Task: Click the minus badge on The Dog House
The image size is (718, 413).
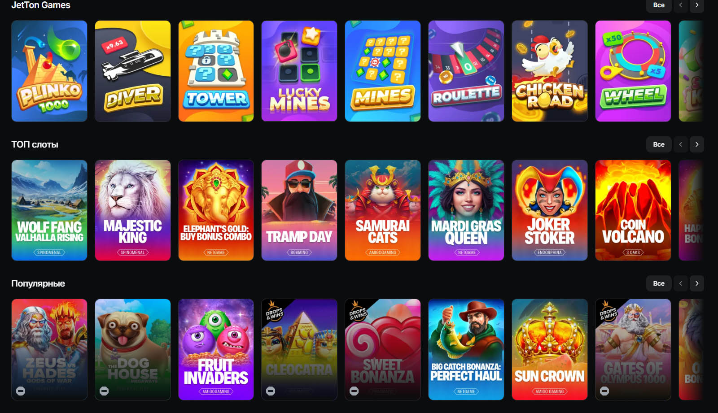Action: coord(104,391)
